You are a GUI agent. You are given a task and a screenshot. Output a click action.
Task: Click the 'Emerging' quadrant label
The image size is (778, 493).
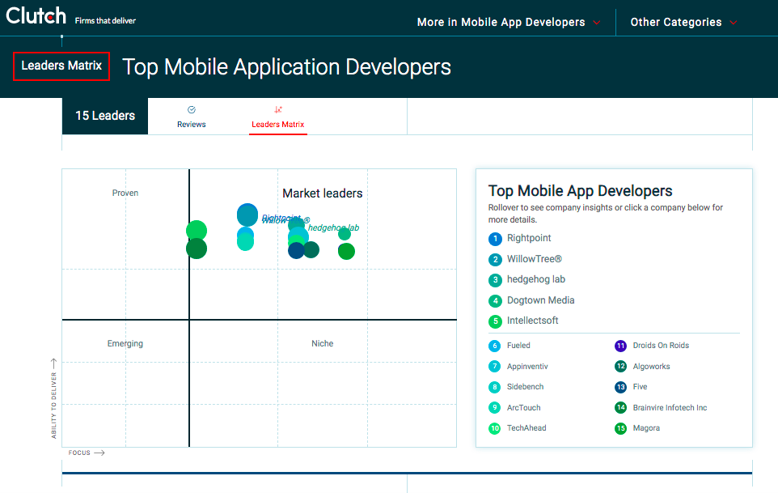125,343
